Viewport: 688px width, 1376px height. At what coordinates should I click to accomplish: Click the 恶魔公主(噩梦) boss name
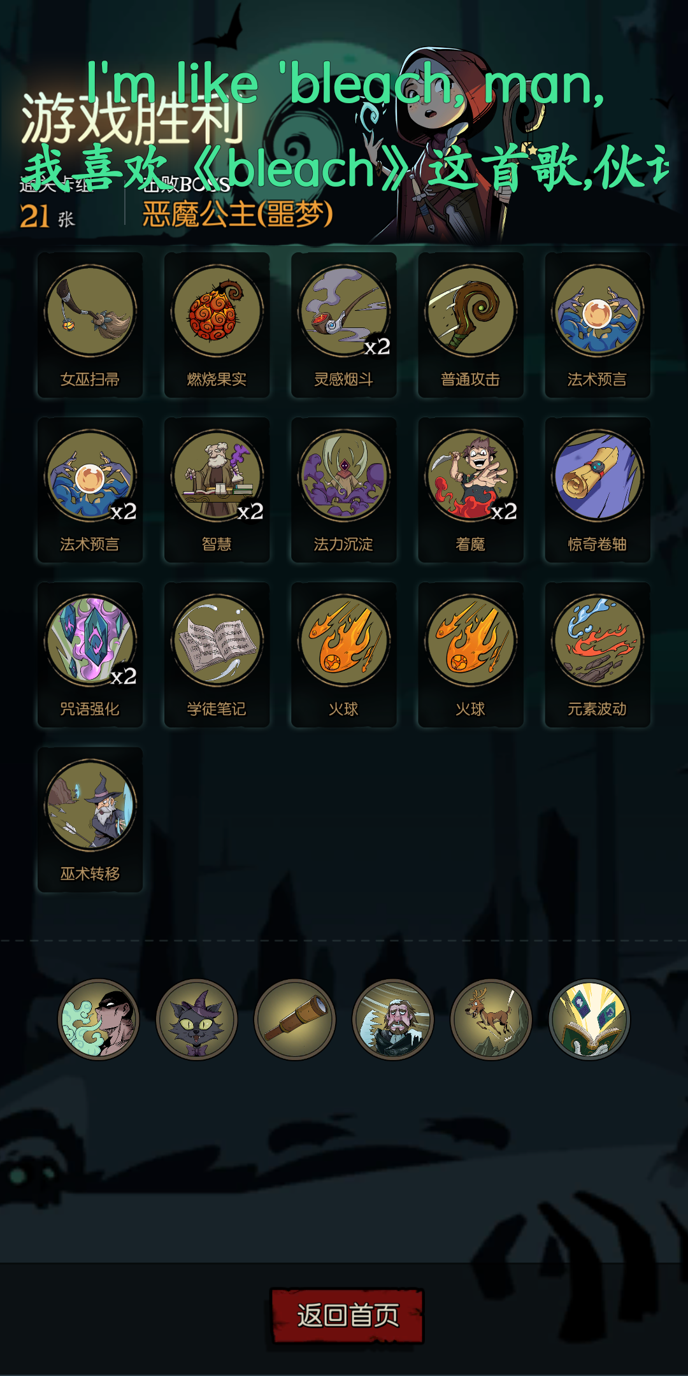tap(238, 214)
